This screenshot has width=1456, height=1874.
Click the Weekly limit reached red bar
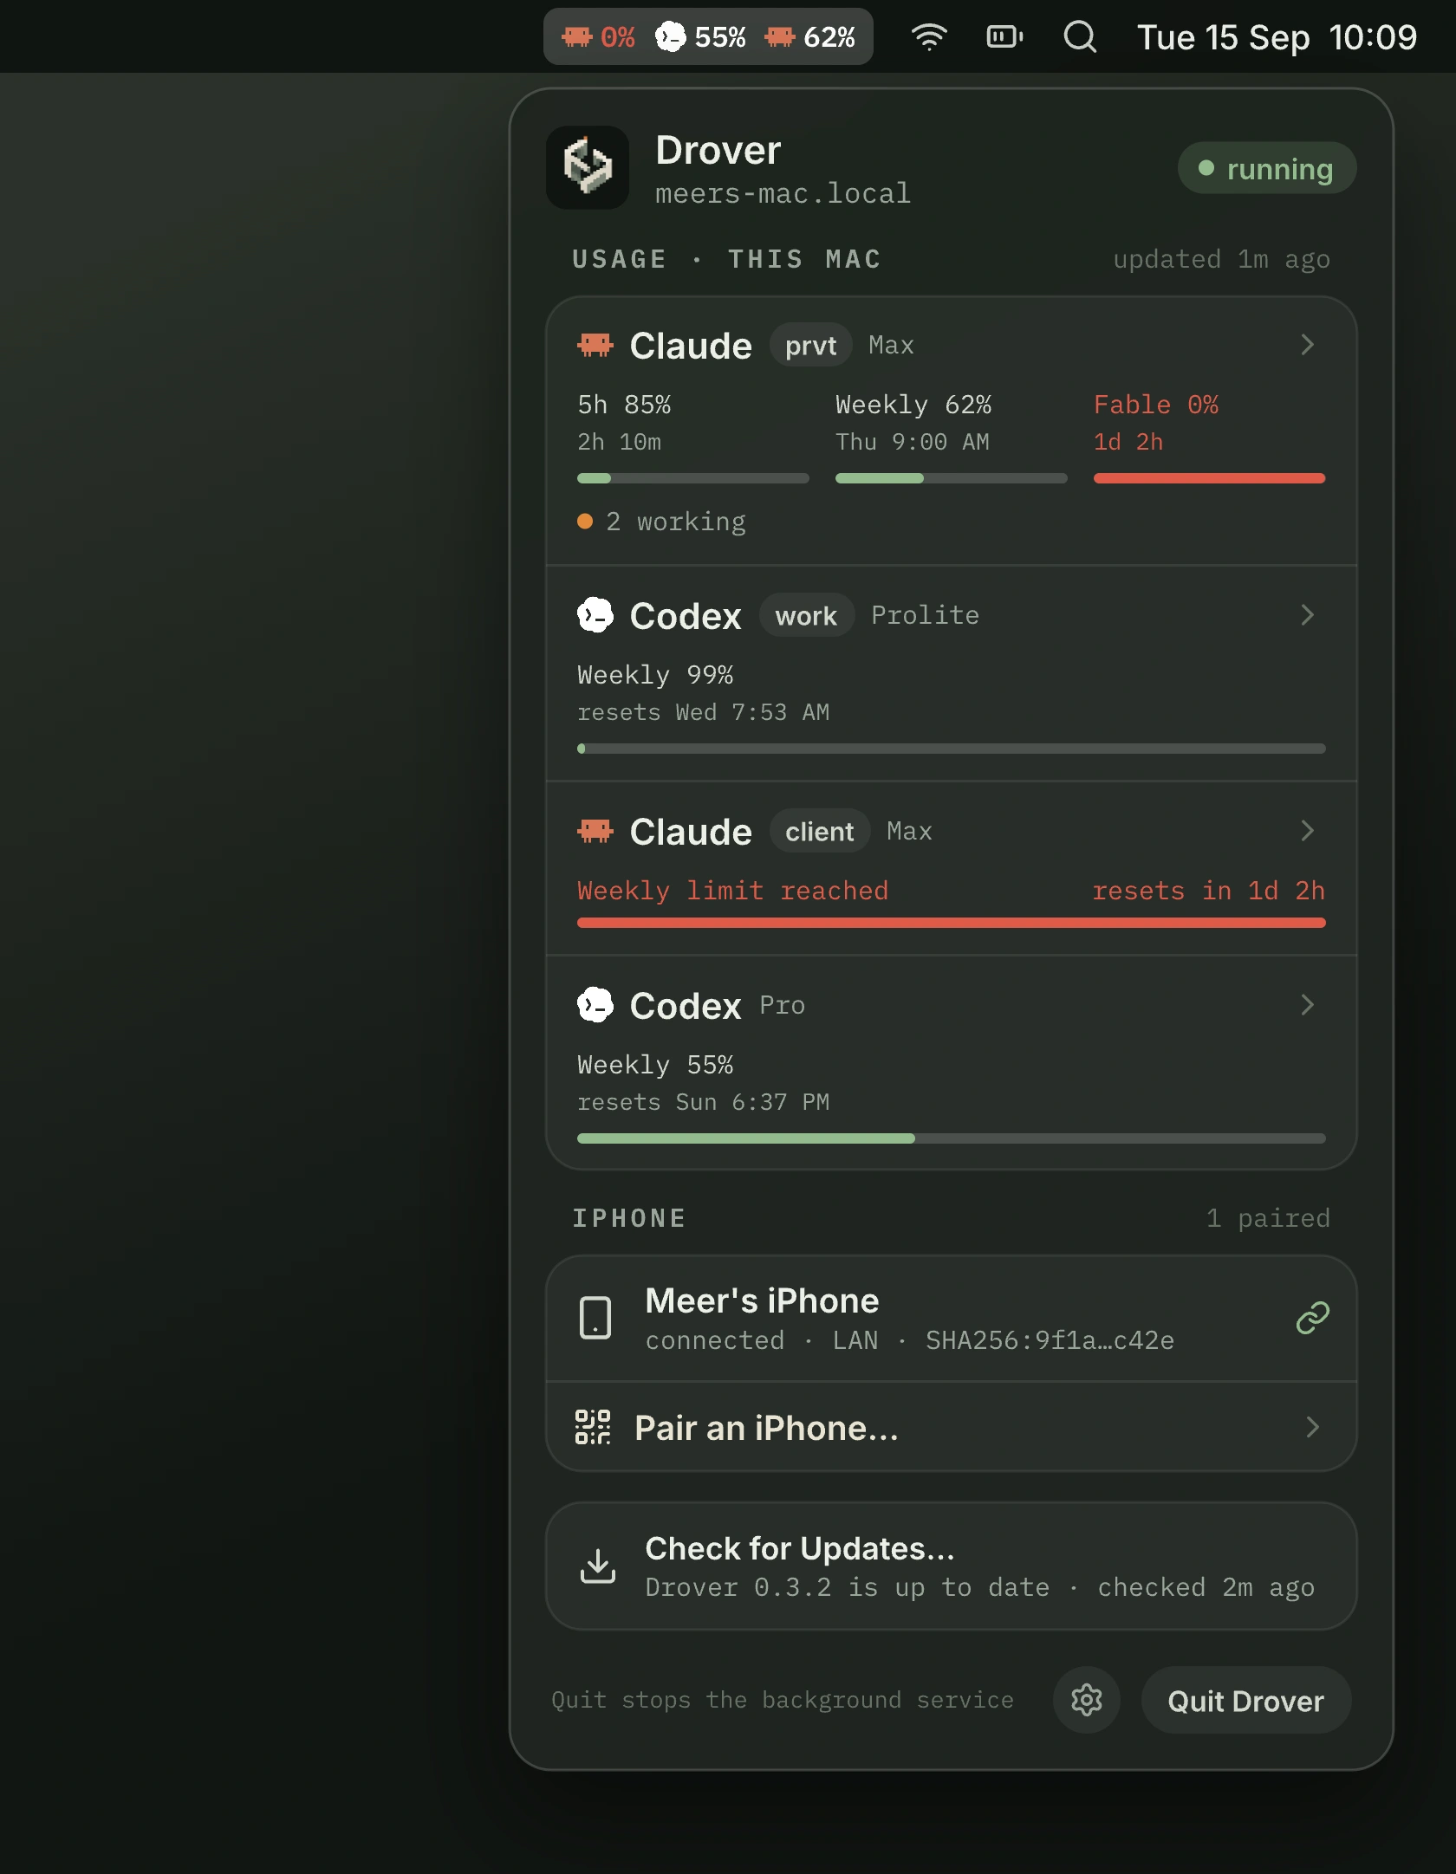tap(951, 923)
